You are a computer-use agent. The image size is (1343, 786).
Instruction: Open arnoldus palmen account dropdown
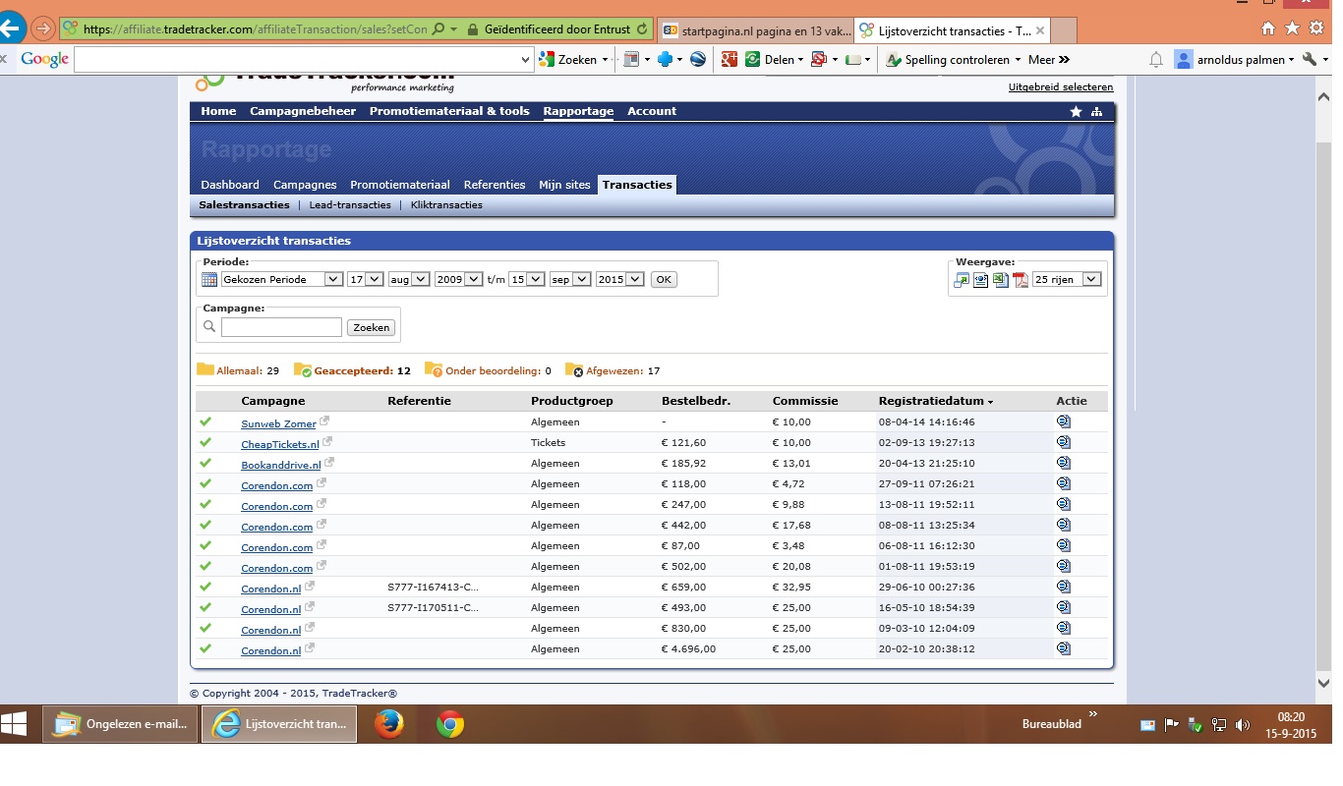pyautogui.click(x=1236, y=60)
